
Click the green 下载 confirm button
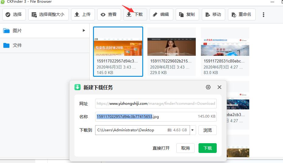tap(208, 148)
